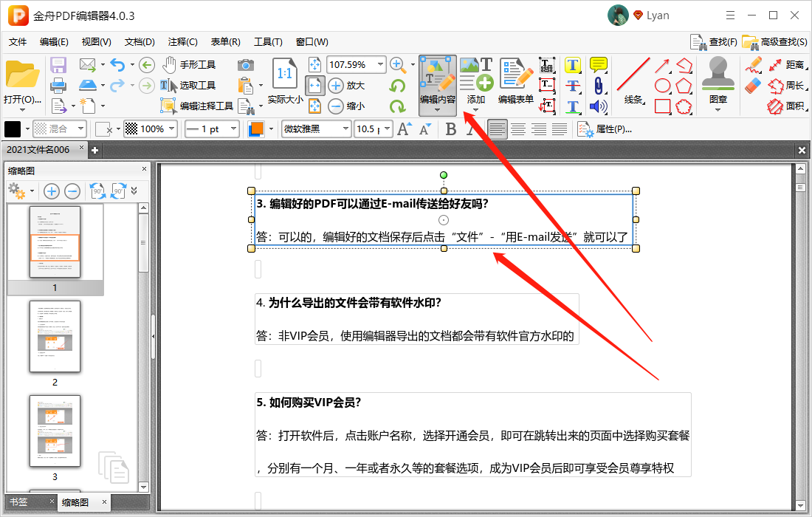Viewport: 812px width, 517px height.
Task: Expand the 图章 stamp dropdown arrow
Action: click(x=718, y=110)
